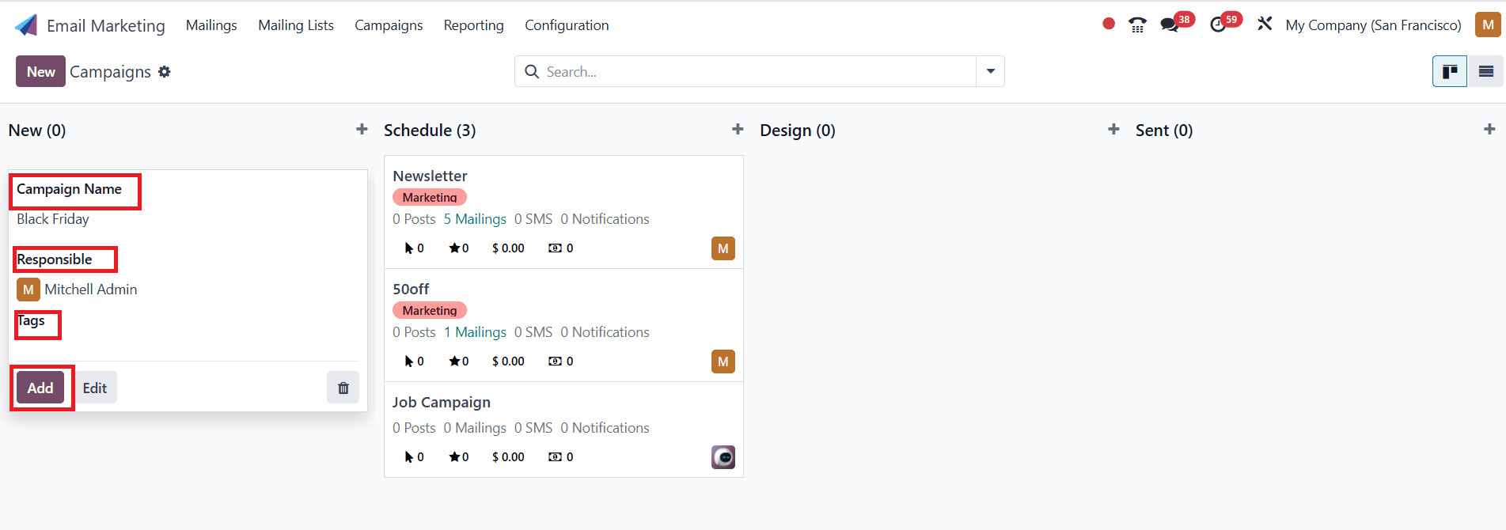Click the red recording indicator dot

[x=1109, y=24]
